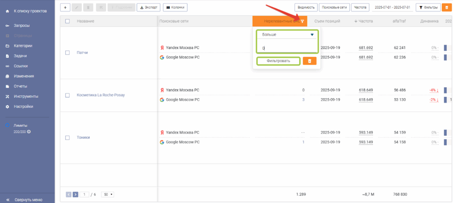
Task: Click the orange trash button in filter popup
Action: 310,61
